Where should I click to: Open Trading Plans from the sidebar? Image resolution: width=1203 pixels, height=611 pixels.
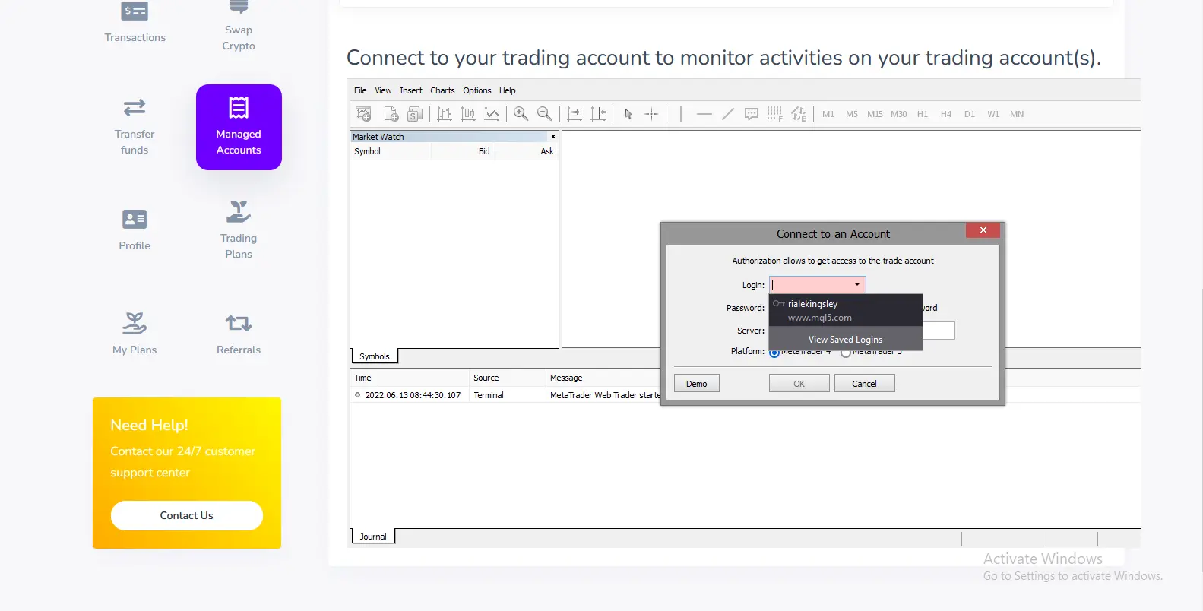[x=239, y=230]
